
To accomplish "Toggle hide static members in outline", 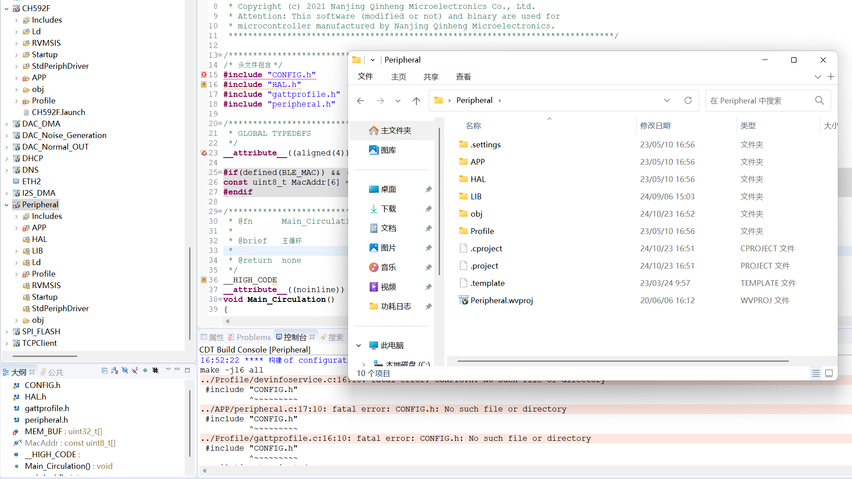I will (x=135, y=371).
